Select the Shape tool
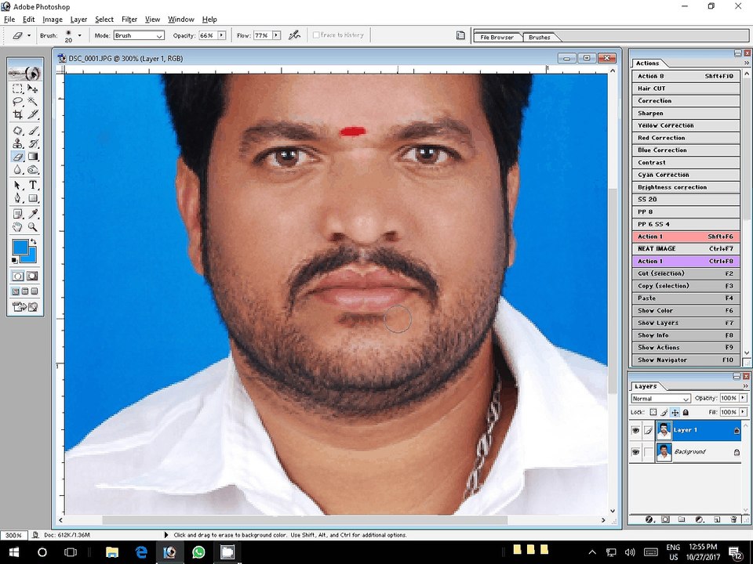The height and width of the screenshot is (564, 753). click(x=33, y=198)
